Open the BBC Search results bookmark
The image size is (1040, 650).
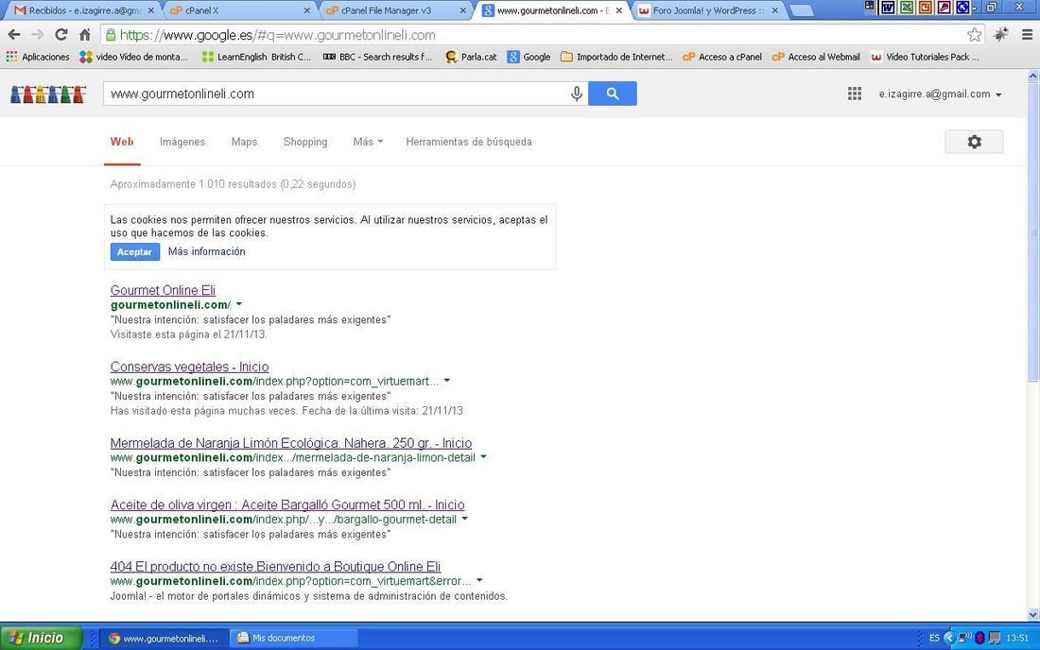[x=377, y=57]
